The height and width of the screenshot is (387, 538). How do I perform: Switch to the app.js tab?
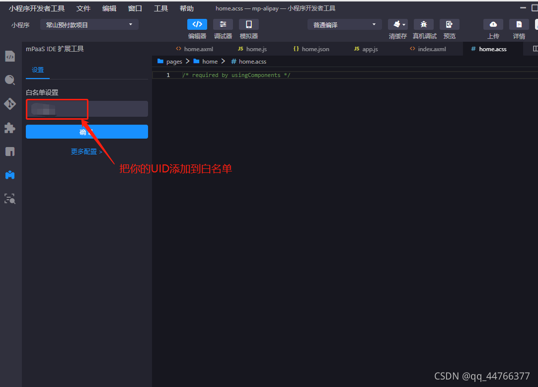click(366, 49)
